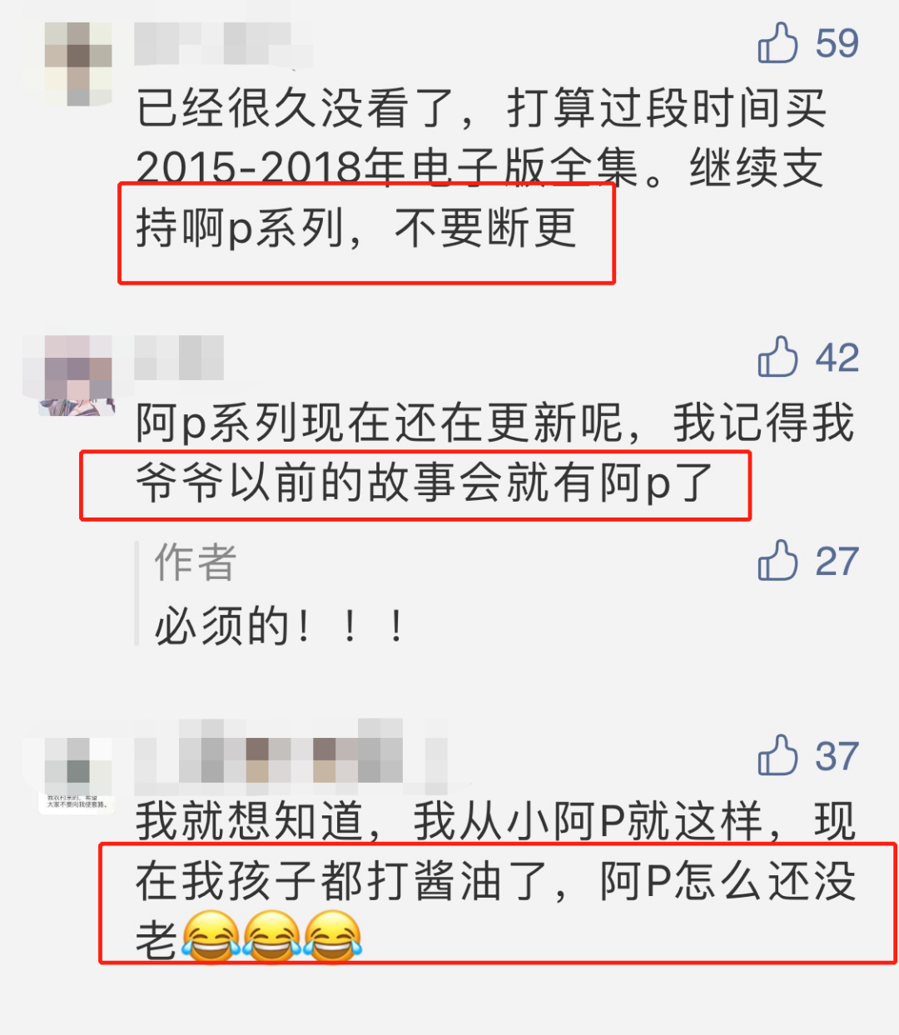Select the third commenter's blurred username

(291, 752)
